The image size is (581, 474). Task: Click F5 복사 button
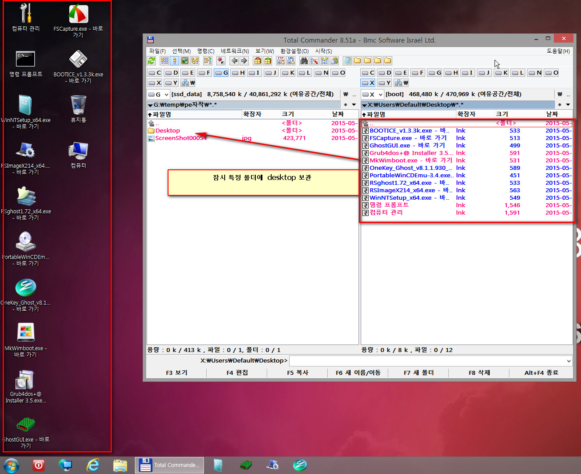click(298, 373)
